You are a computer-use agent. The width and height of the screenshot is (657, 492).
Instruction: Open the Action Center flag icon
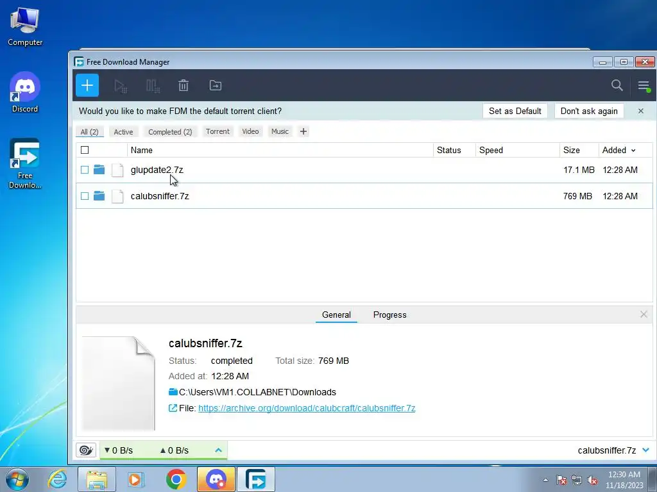point(561,480)
